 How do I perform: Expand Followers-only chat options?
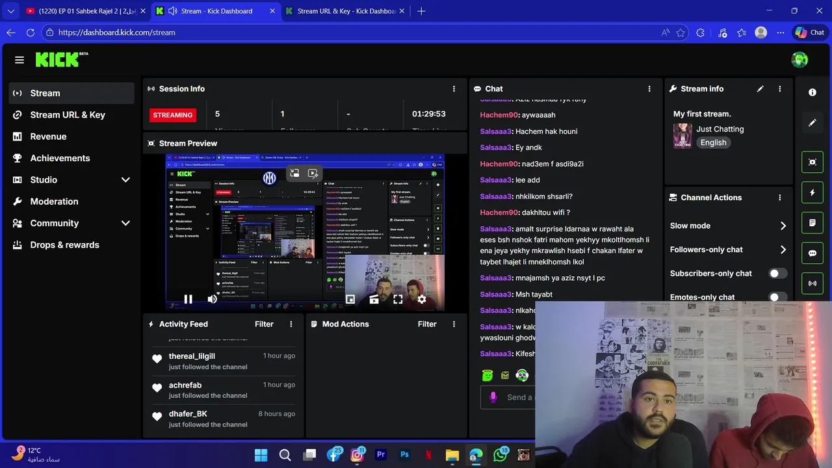783,250
